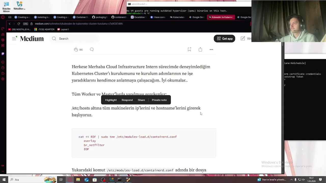Toggle the taskbar speaker volume icon
Viewport: 326px width, 183px height.
pyautogui.click(x=303, y=180)
